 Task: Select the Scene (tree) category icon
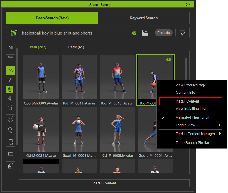pyautogui.click(x=11, y=166)
